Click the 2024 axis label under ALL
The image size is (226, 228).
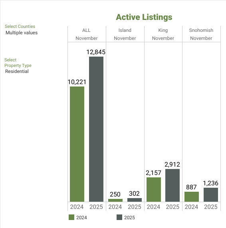point(77,207)
